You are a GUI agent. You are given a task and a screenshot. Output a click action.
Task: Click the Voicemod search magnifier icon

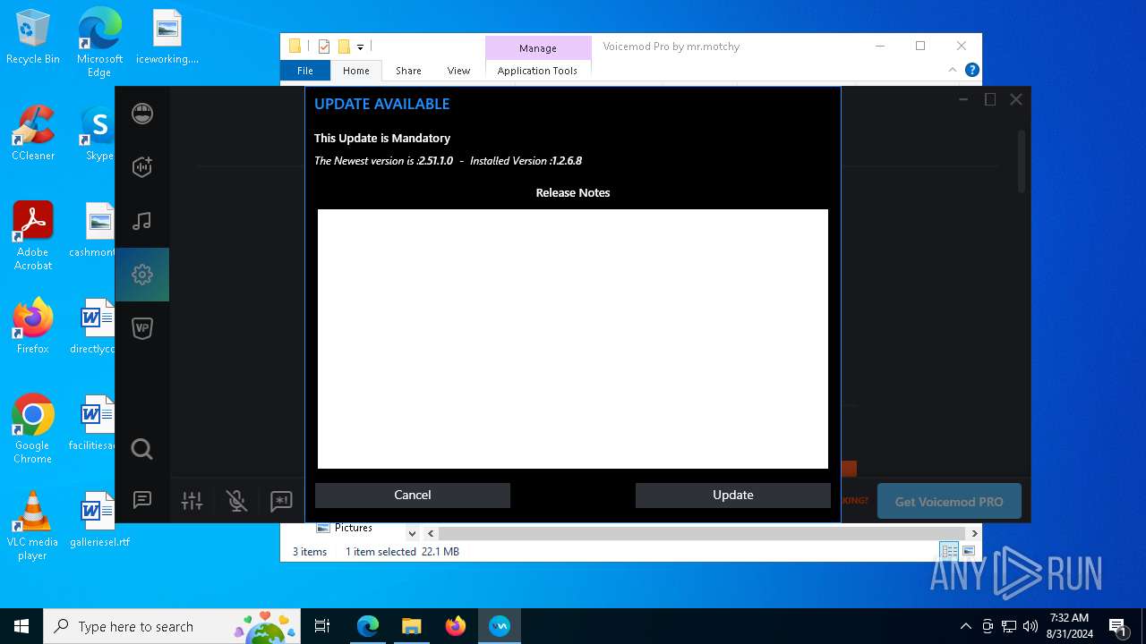pyautogui.click(x=142, y=449)
